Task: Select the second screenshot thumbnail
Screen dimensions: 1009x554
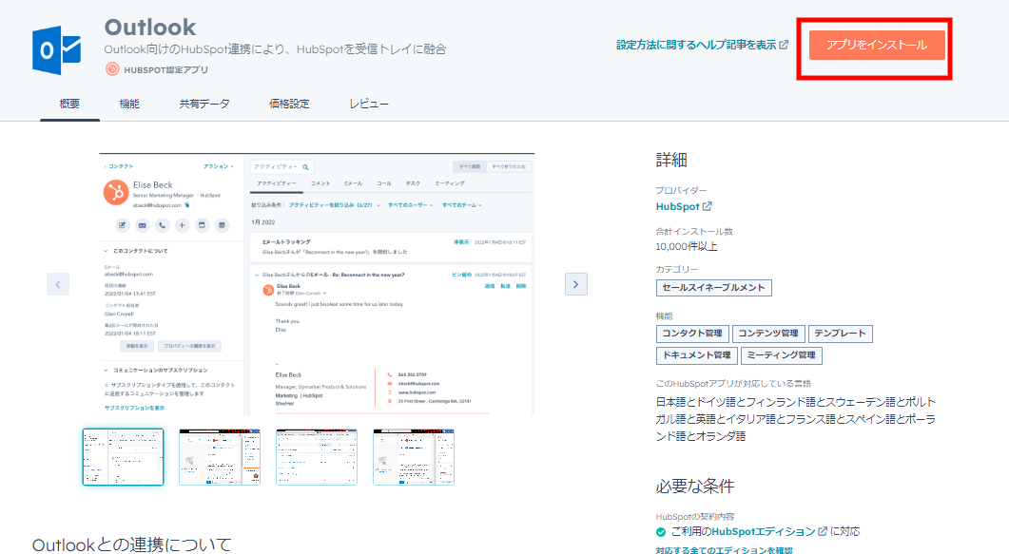Action: pos(220,457)
